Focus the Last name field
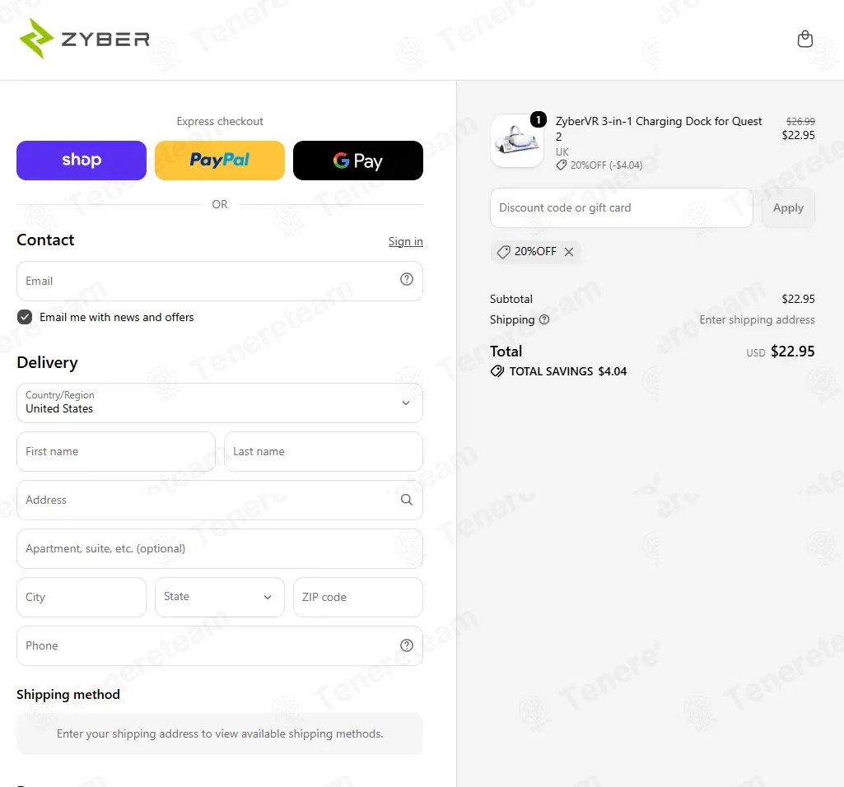The height and width of the screenshot is (787, 844). pyautogui.click(x=324, y=452)
